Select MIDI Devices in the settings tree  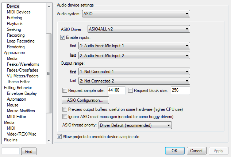click(19, 12)
